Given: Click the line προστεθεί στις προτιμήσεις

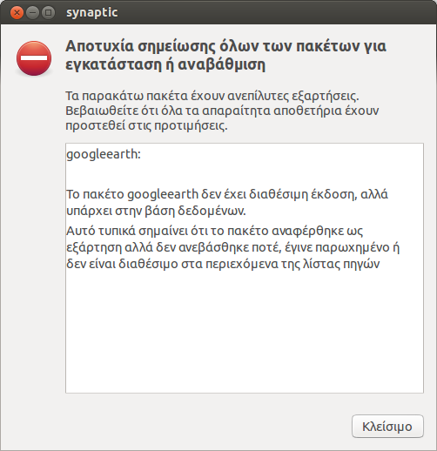Looking at the screenshot, I should click(146, 126).
